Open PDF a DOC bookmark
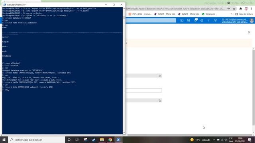 (x=140, y=14)
